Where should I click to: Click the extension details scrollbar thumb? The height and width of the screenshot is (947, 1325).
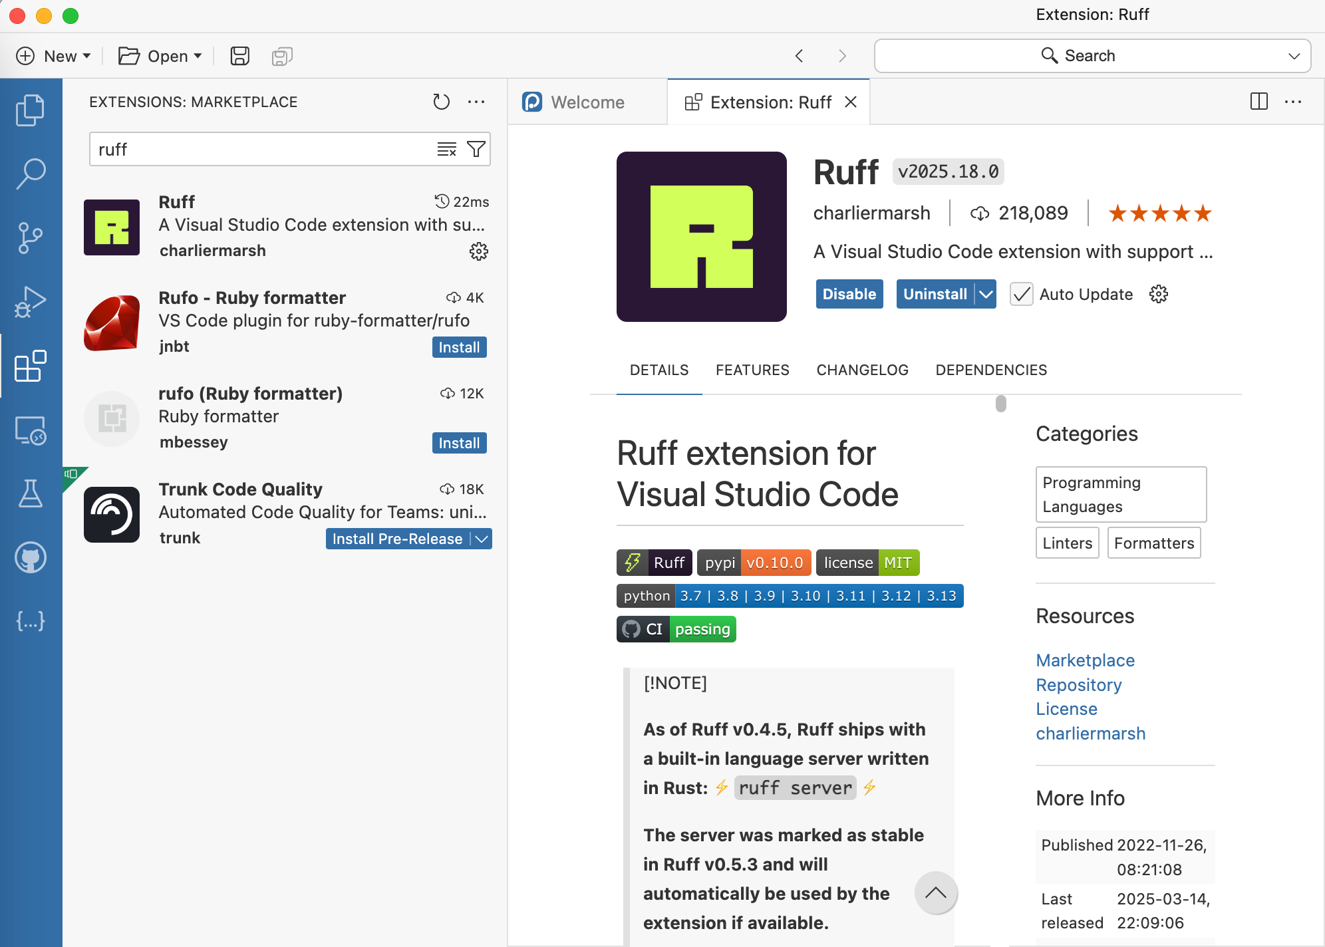click(1000, 404)
